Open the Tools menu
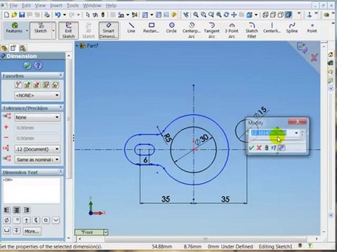 [72, 6]
